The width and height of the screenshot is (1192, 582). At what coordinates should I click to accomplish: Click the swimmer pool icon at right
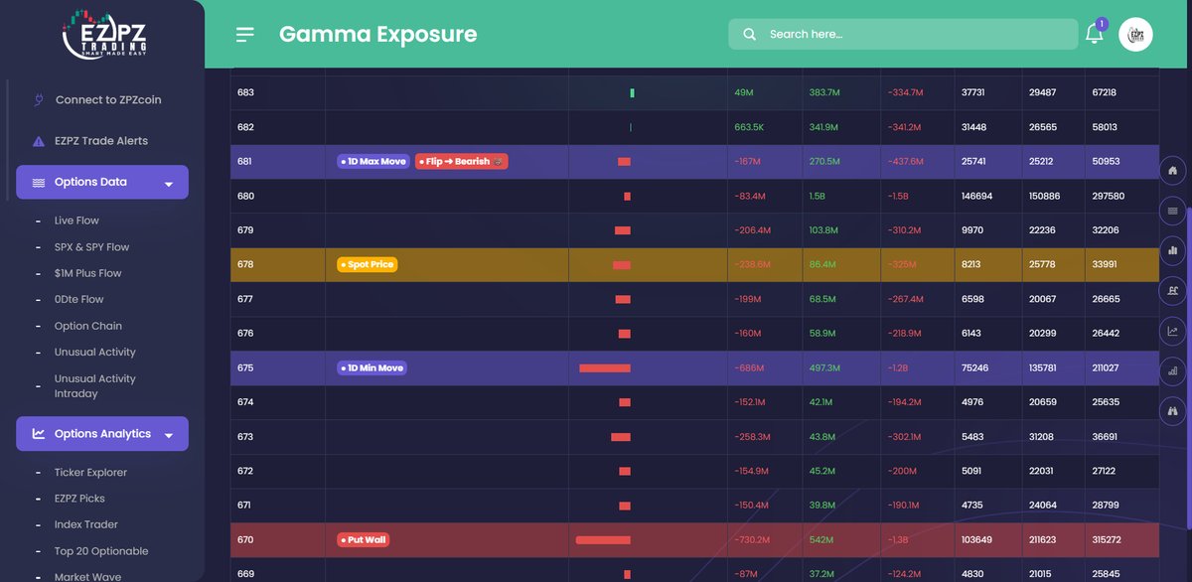[1173, 291]
